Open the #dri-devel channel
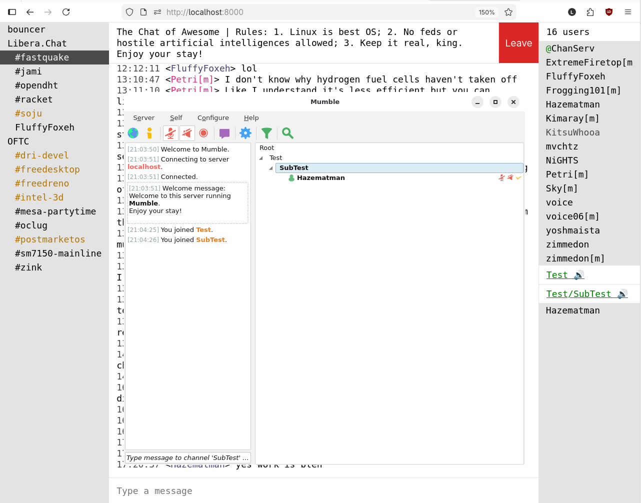Screen dimensions: 641x503 [54, 155]
